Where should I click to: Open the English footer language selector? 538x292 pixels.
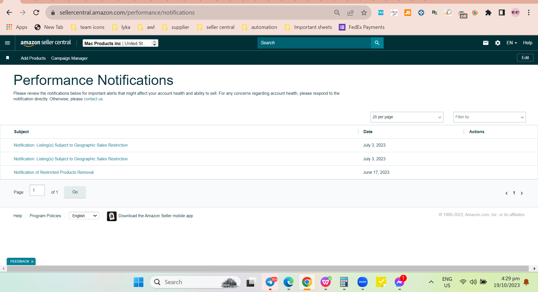(x=84, y=216)
